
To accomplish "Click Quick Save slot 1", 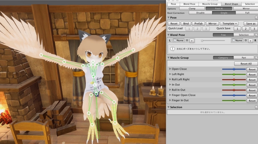I will coord(237,29).
